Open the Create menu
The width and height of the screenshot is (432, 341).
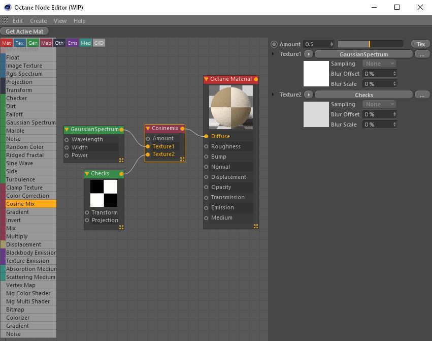39,21
